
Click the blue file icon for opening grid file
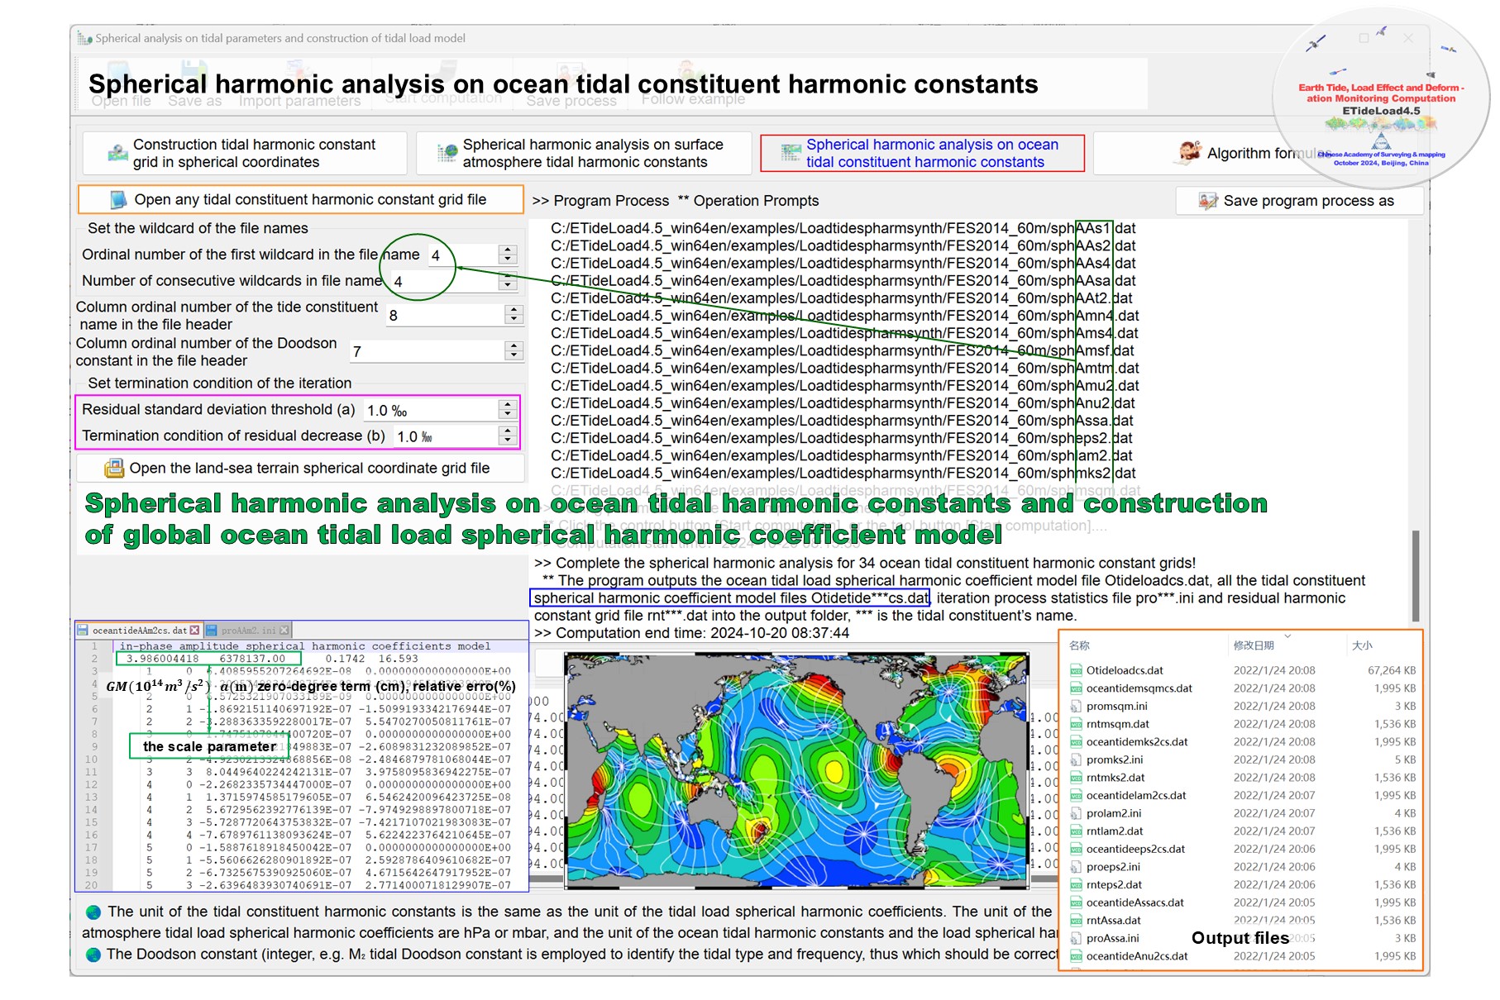[118, 200]
